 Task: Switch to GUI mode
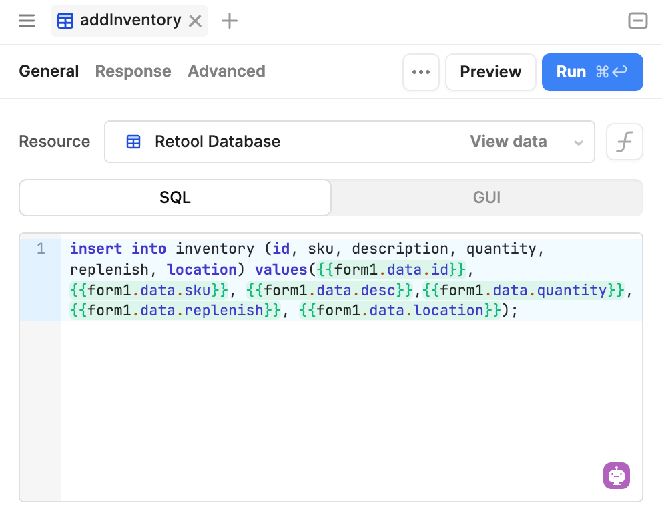(486, 198)
